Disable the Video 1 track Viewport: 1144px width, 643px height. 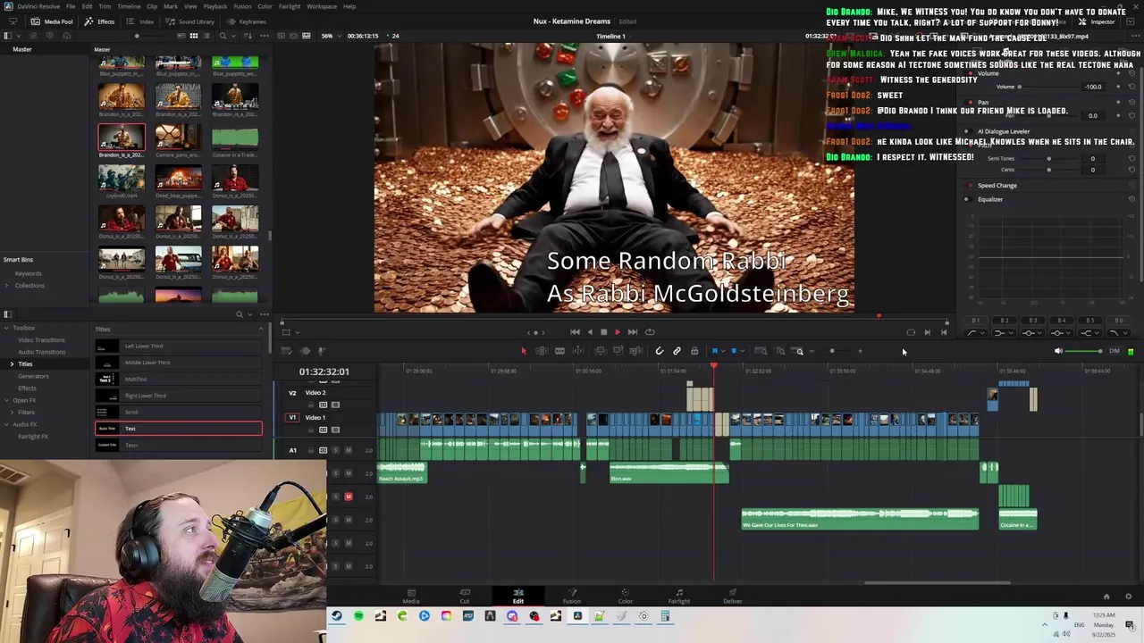pyautogui.click(x=335, y=430)
